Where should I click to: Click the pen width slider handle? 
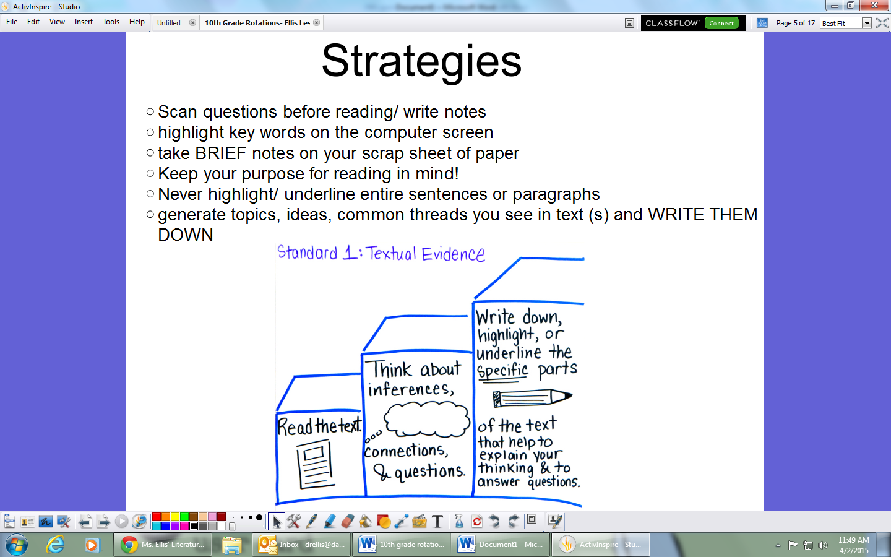[232, 526]
